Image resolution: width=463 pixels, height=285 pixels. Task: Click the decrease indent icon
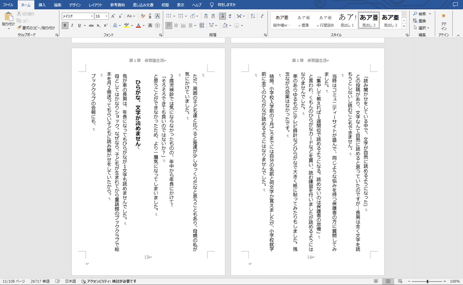pos(206,16)
